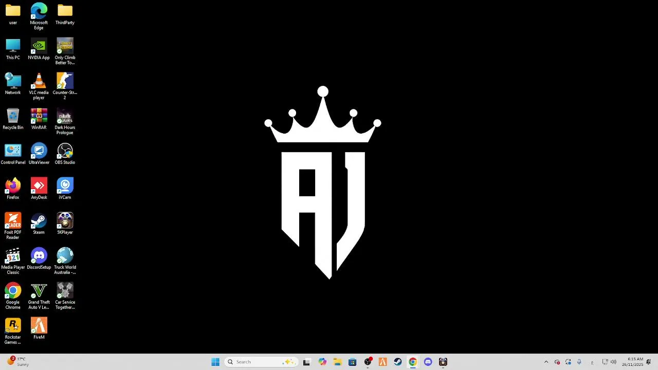Open the Windows Start menu

point(215,362)
